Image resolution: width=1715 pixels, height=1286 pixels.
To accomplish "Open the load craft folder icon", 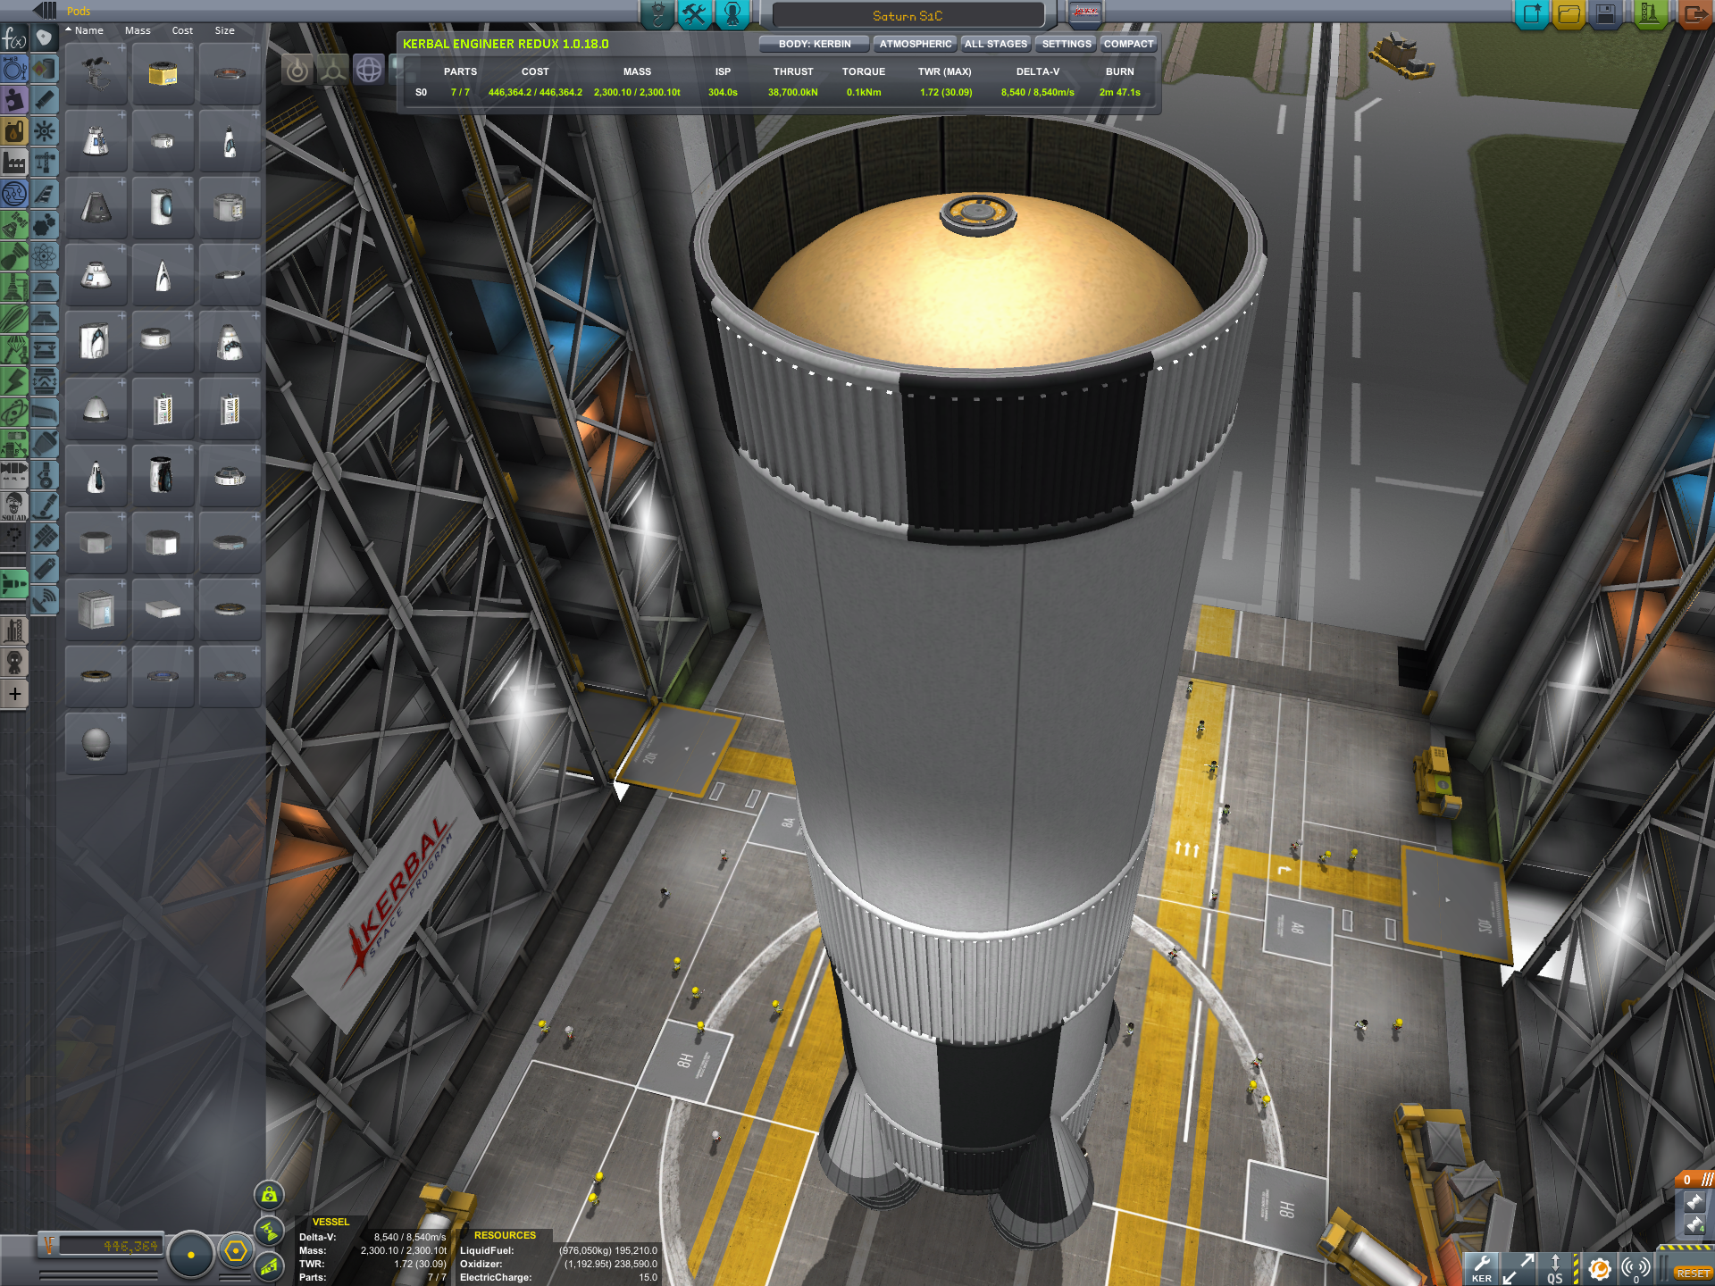I will click(1569, 14).
